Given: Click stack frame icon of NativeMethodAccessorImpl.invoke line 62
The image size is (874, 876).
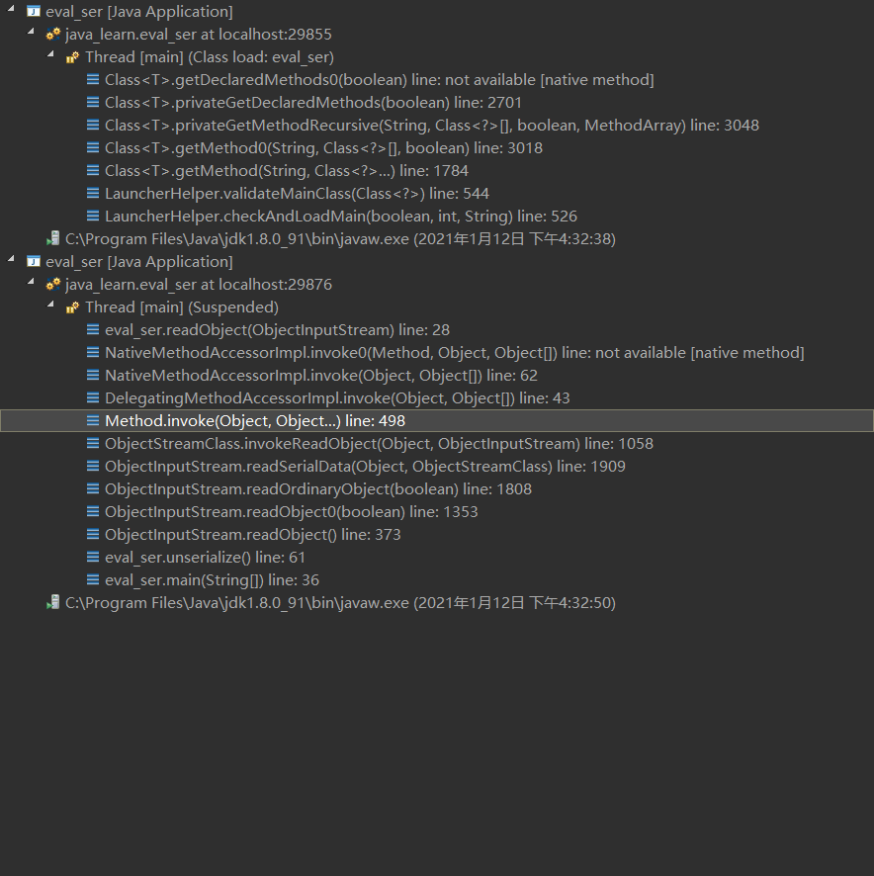Looking at the screenshot, I should (x=93, y=375).
